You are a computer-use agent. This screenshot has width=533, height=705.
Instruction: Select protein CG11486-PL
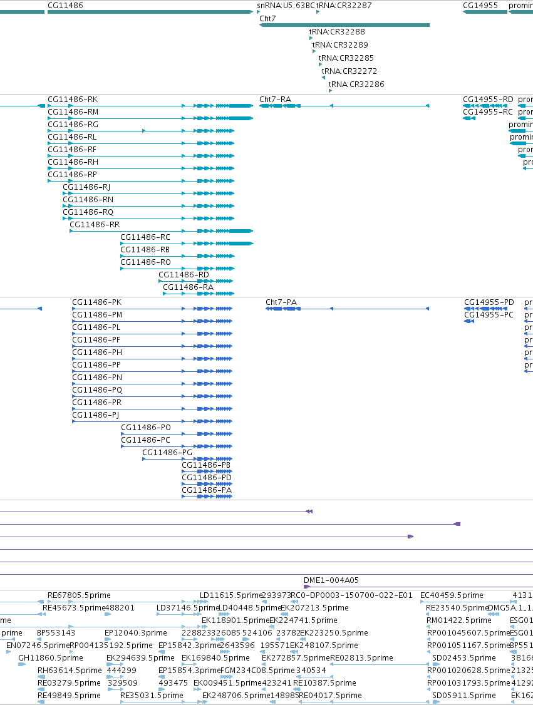tap(96, 328)
